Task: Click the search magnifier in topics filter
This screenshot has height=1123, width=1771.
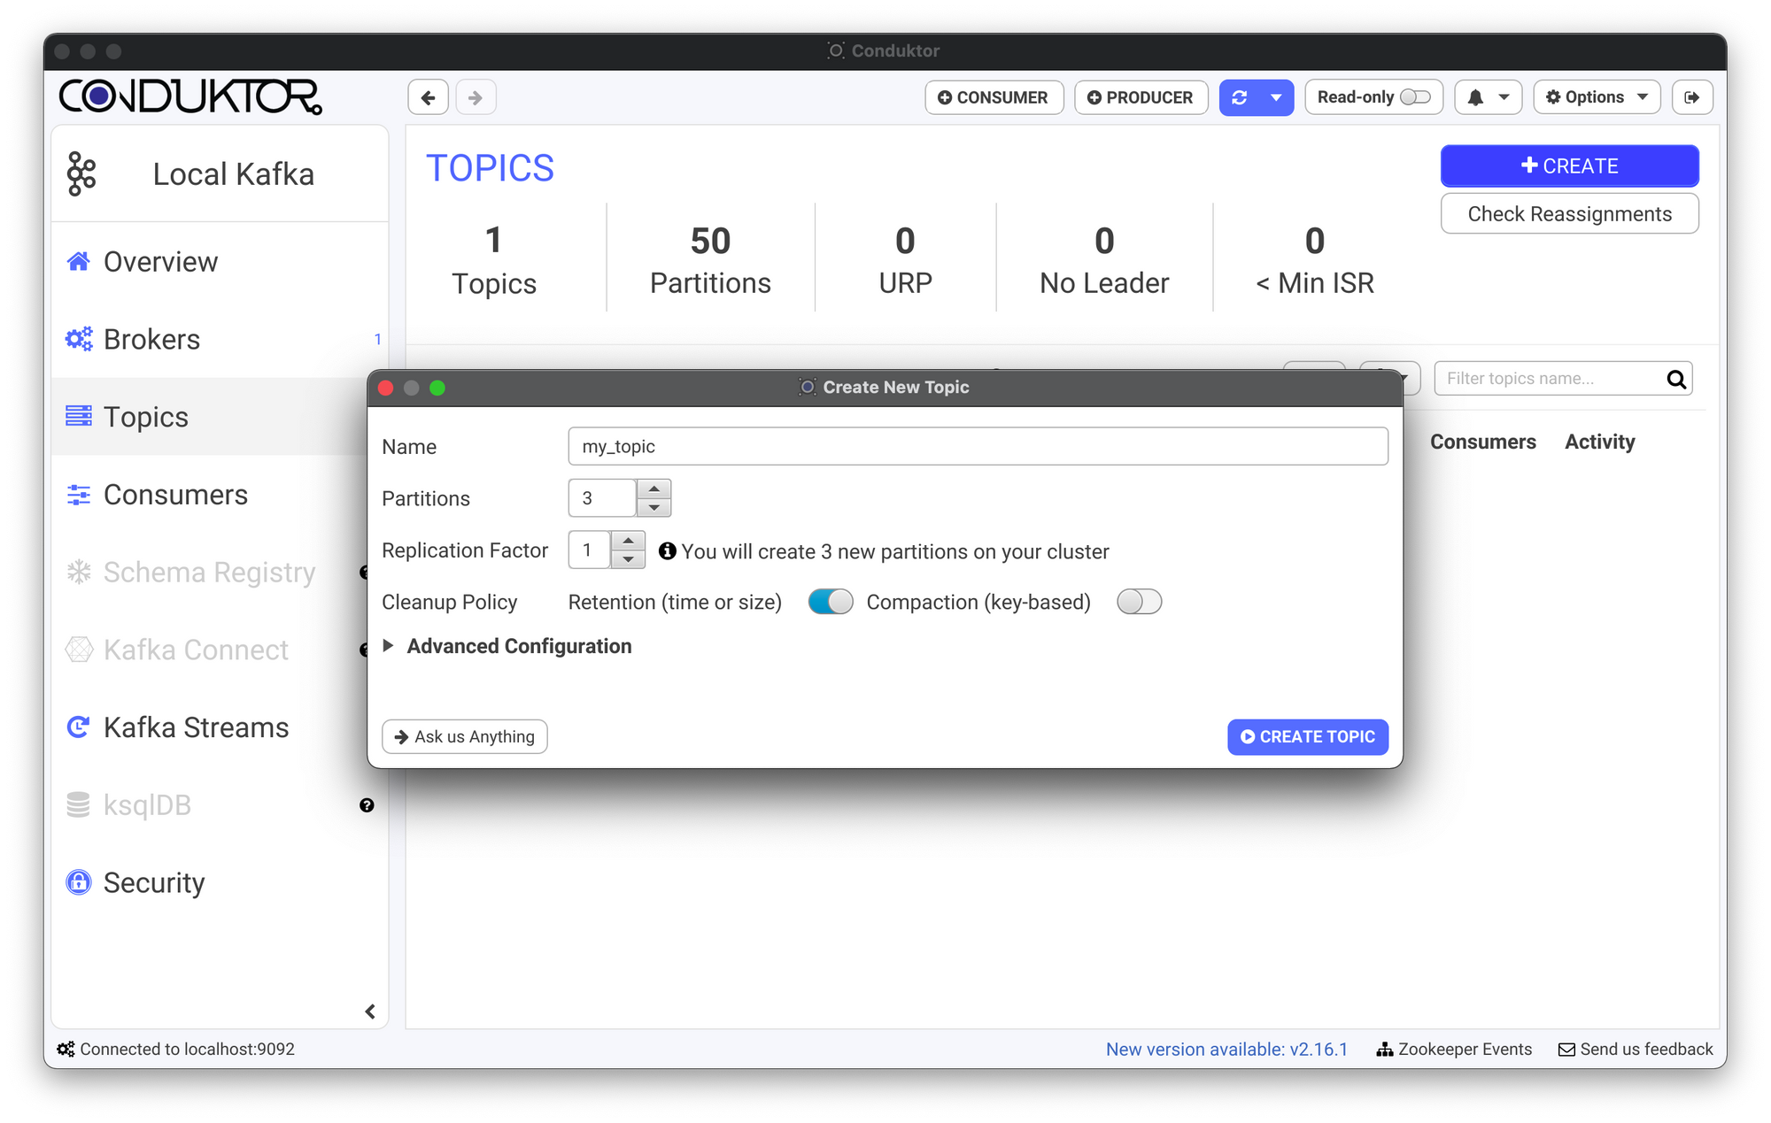Action: click(1675, 379)
